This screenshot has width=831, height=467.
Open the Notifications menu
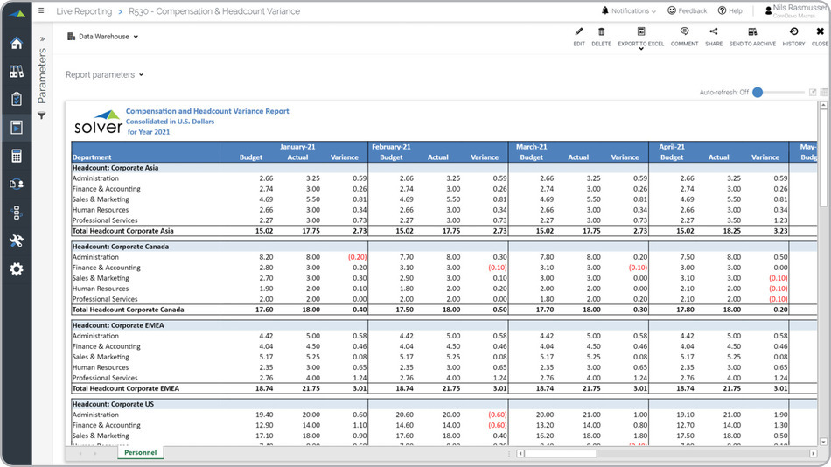coord(628,11)
